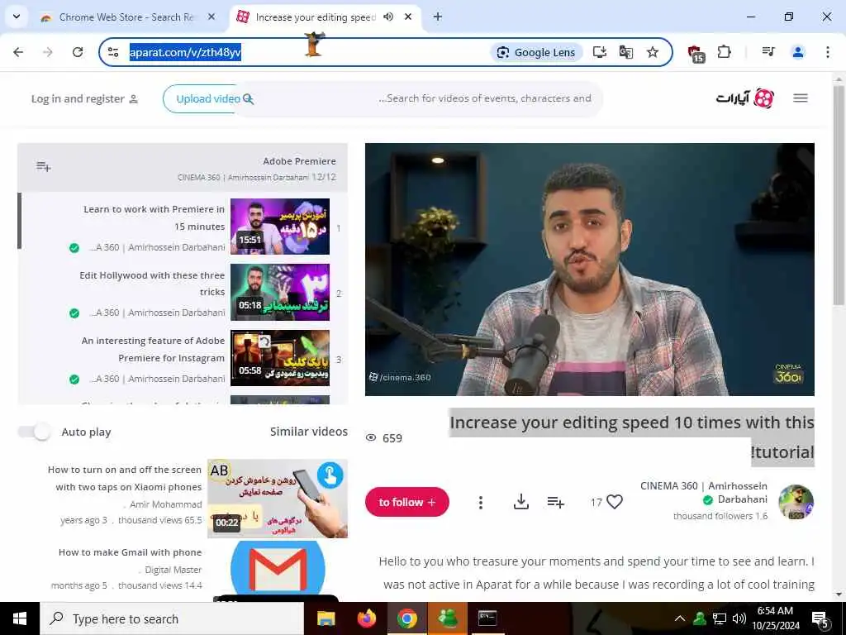The width and height of the screenshot is (846, 635).
Task: Click the 'to follow +' button
Action: [x=407, y=502]
